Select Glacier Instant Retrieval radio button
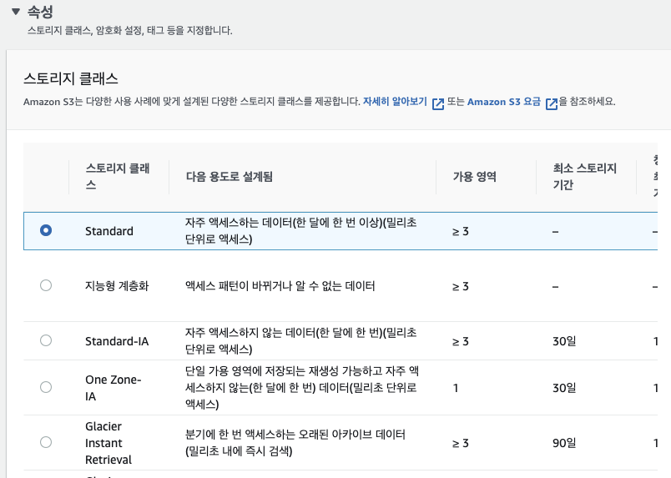Image resolution: width=671 pixels, height=478 pixels. pos(46,442)
